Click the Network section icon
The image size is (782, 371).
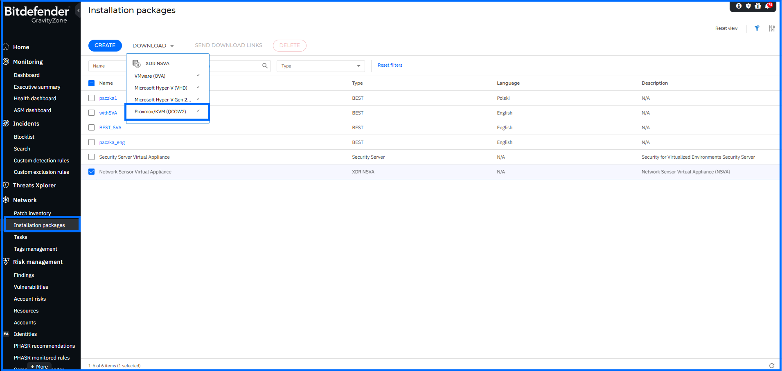(x=6, y=200)
